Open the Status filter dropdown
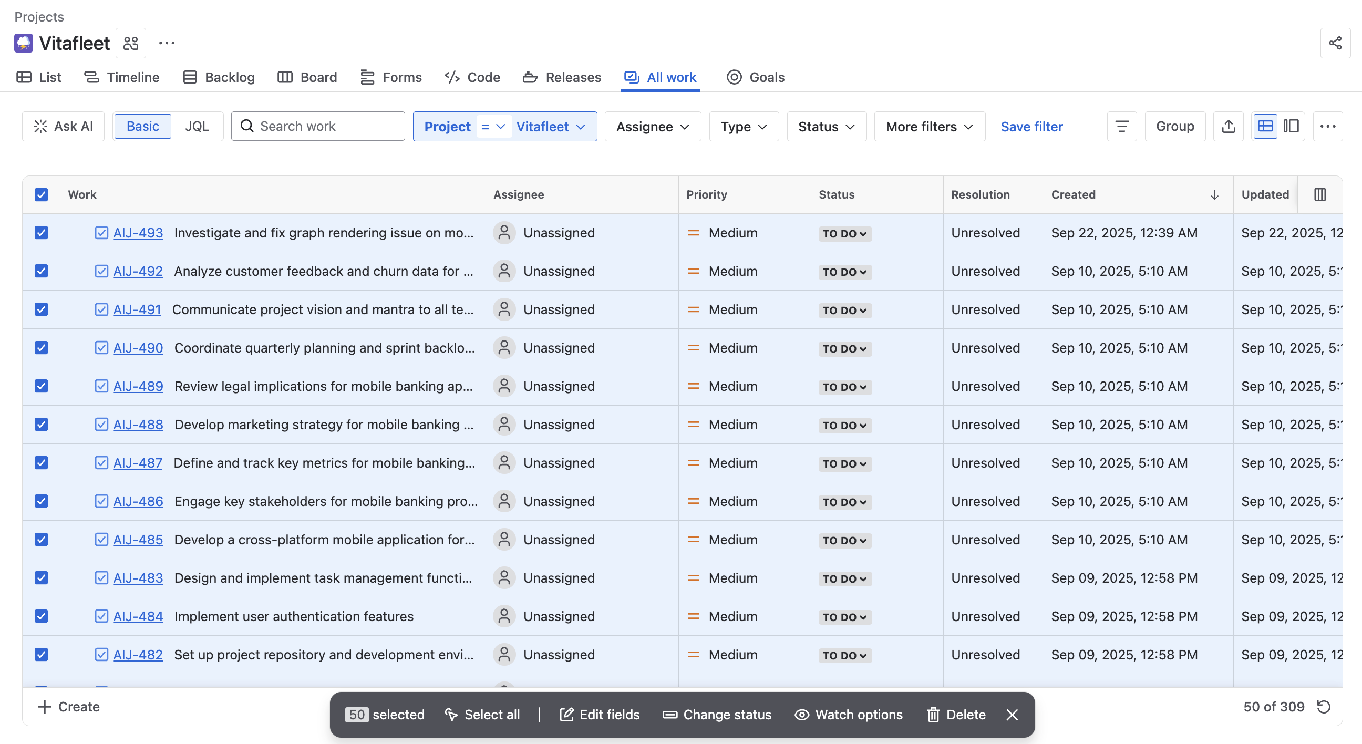The image size is (1362, 744). click(x=827, y=127)
